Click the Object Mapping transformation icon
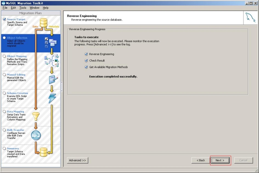 coord(51,61)
